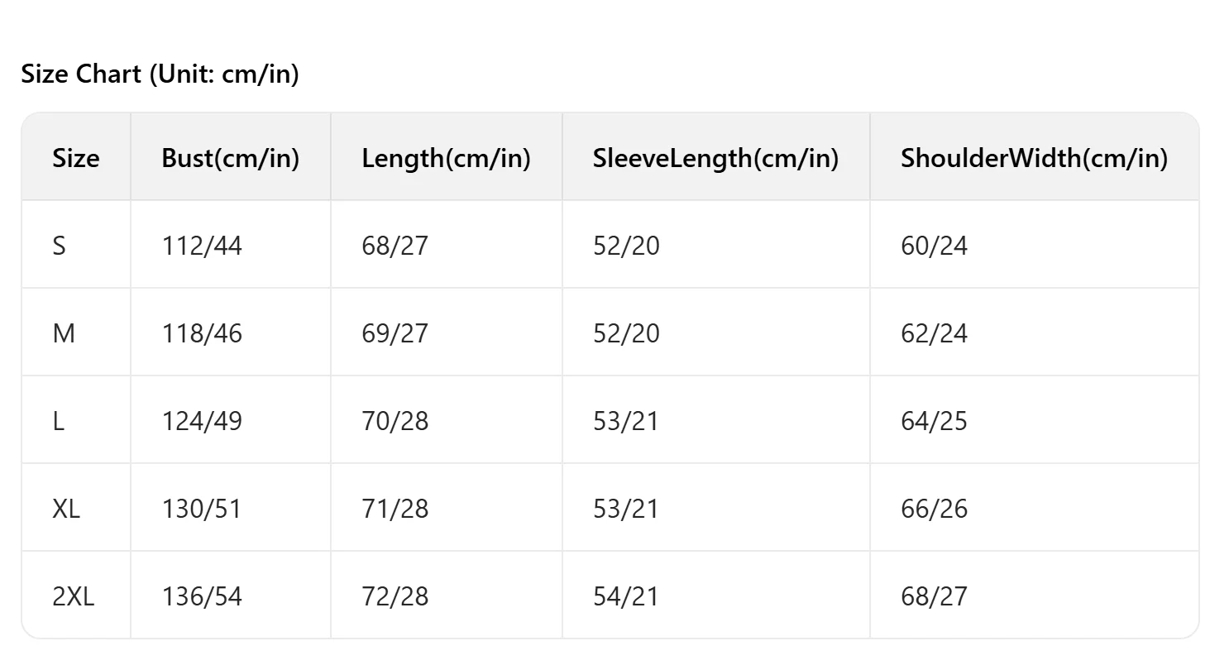This screenshot has height=665, width=1229.
Task: Select length value 70/28
Action: point(395,421)
